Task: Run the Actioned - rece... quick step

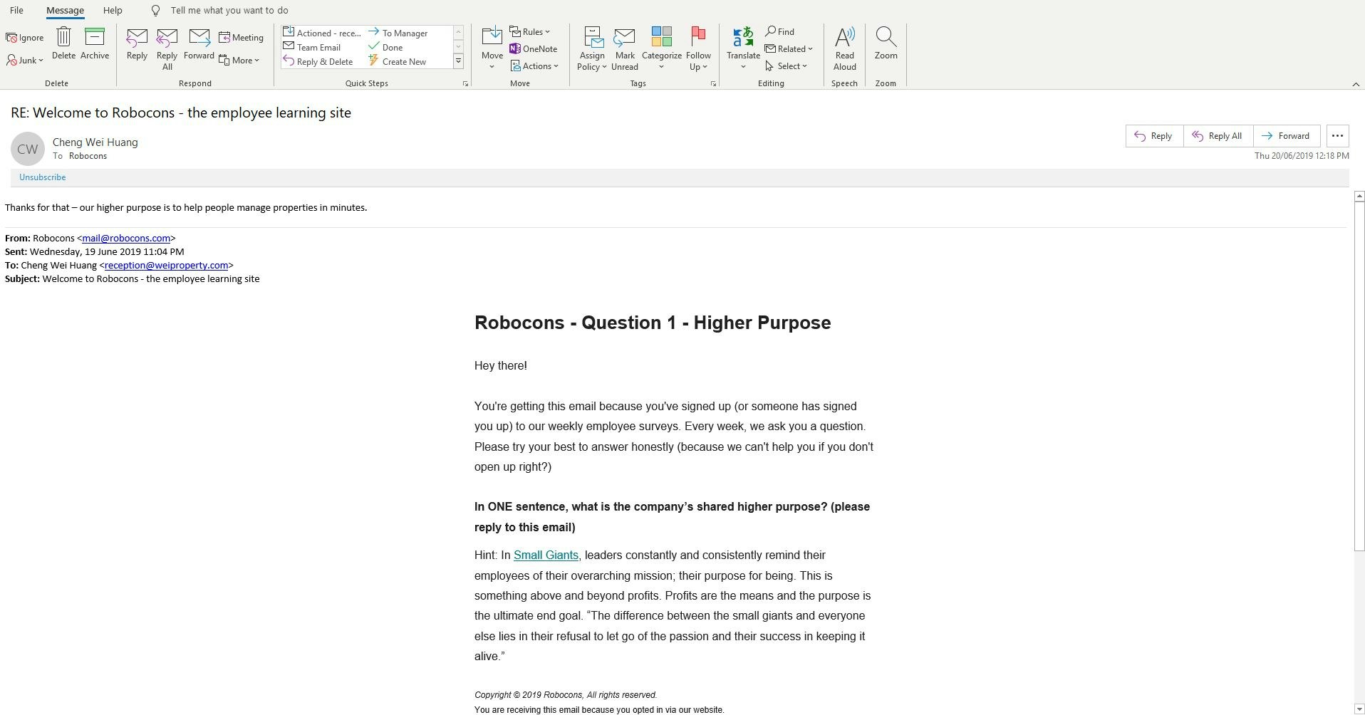Action: 322,33
